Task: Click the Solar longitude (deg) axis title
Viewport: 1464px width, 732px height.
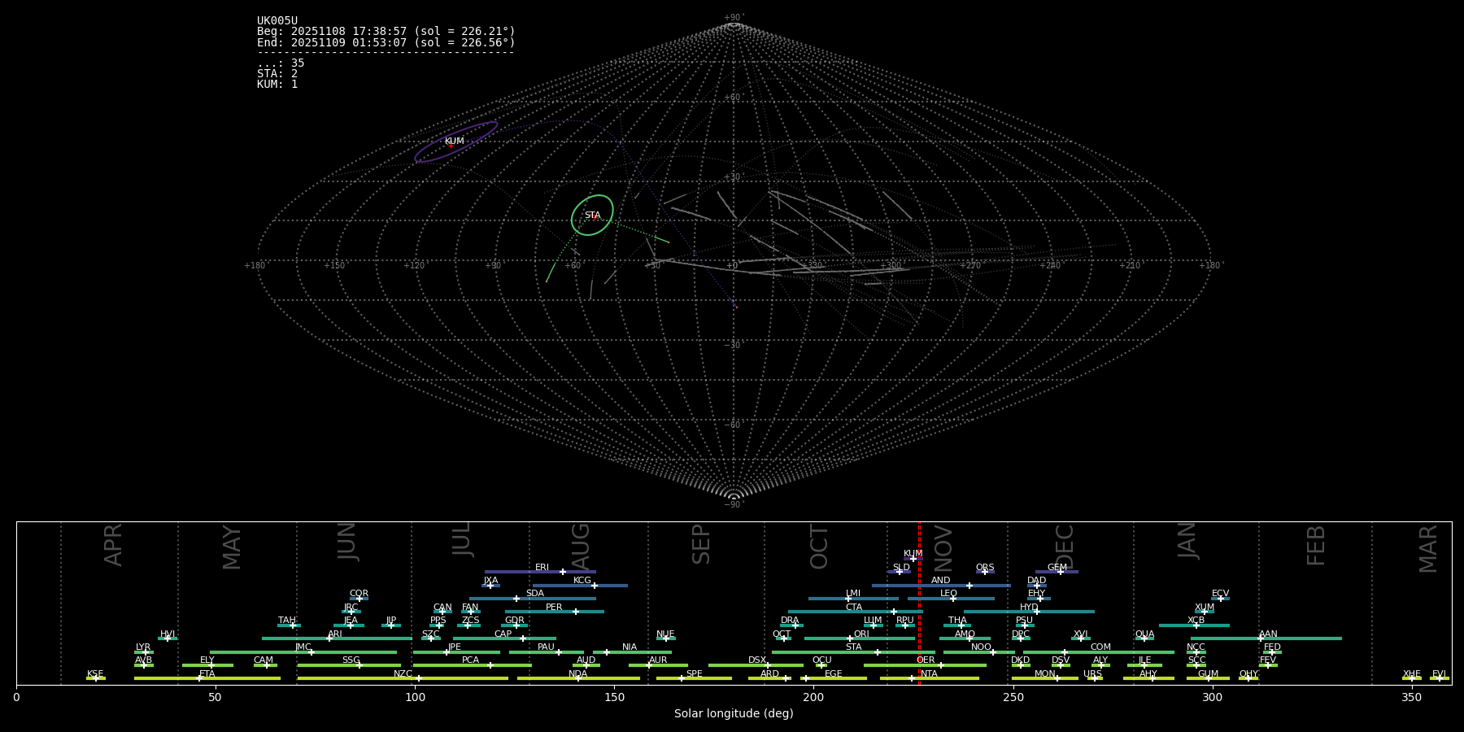Action: (x=734, y=713)
